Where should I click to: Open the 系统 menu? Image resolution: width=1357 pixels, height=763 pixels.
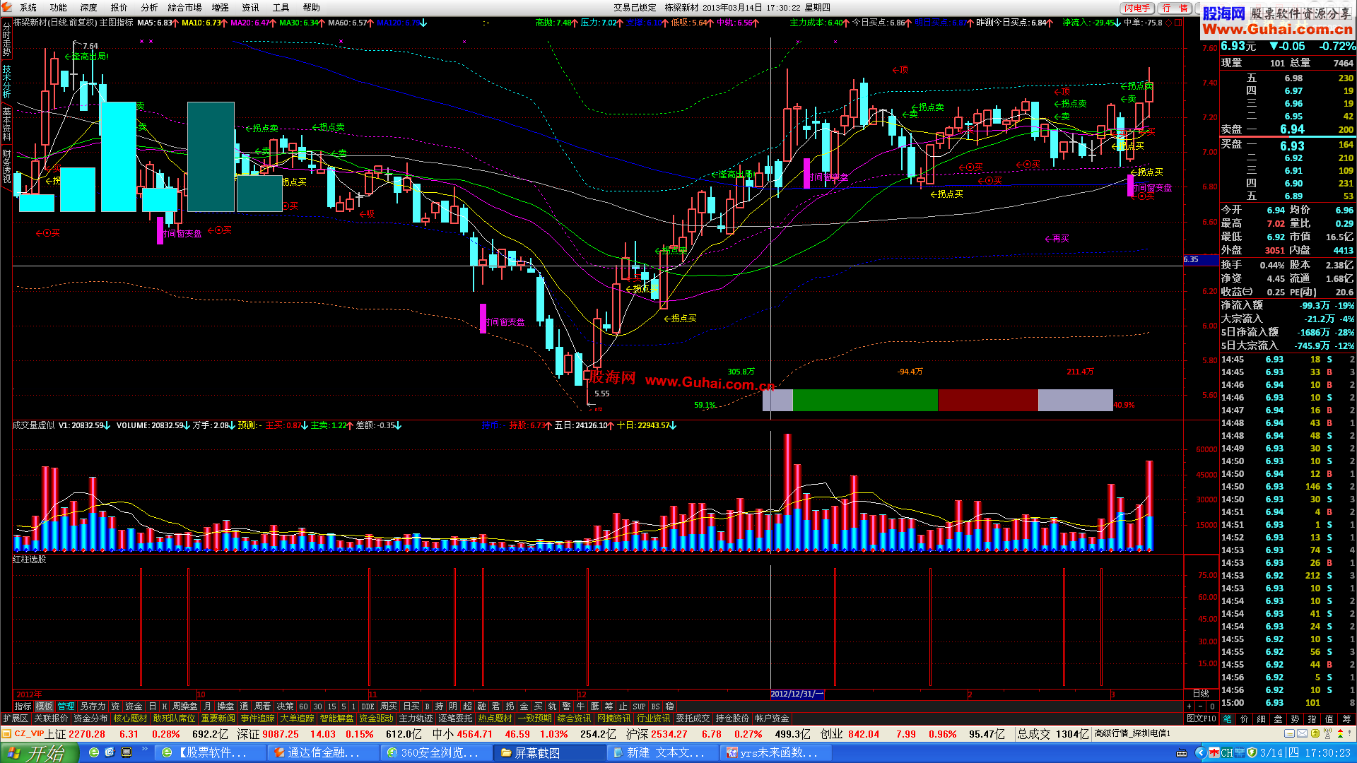[28, 8]
